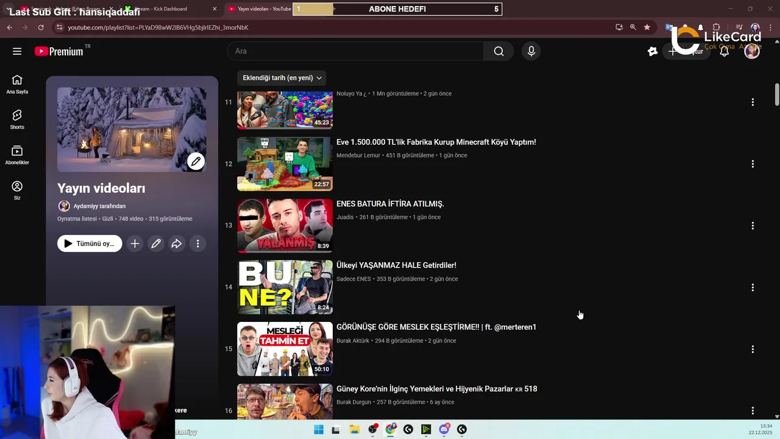Open the Aydamiyy tarafından channel link

[x=99, y=206]
